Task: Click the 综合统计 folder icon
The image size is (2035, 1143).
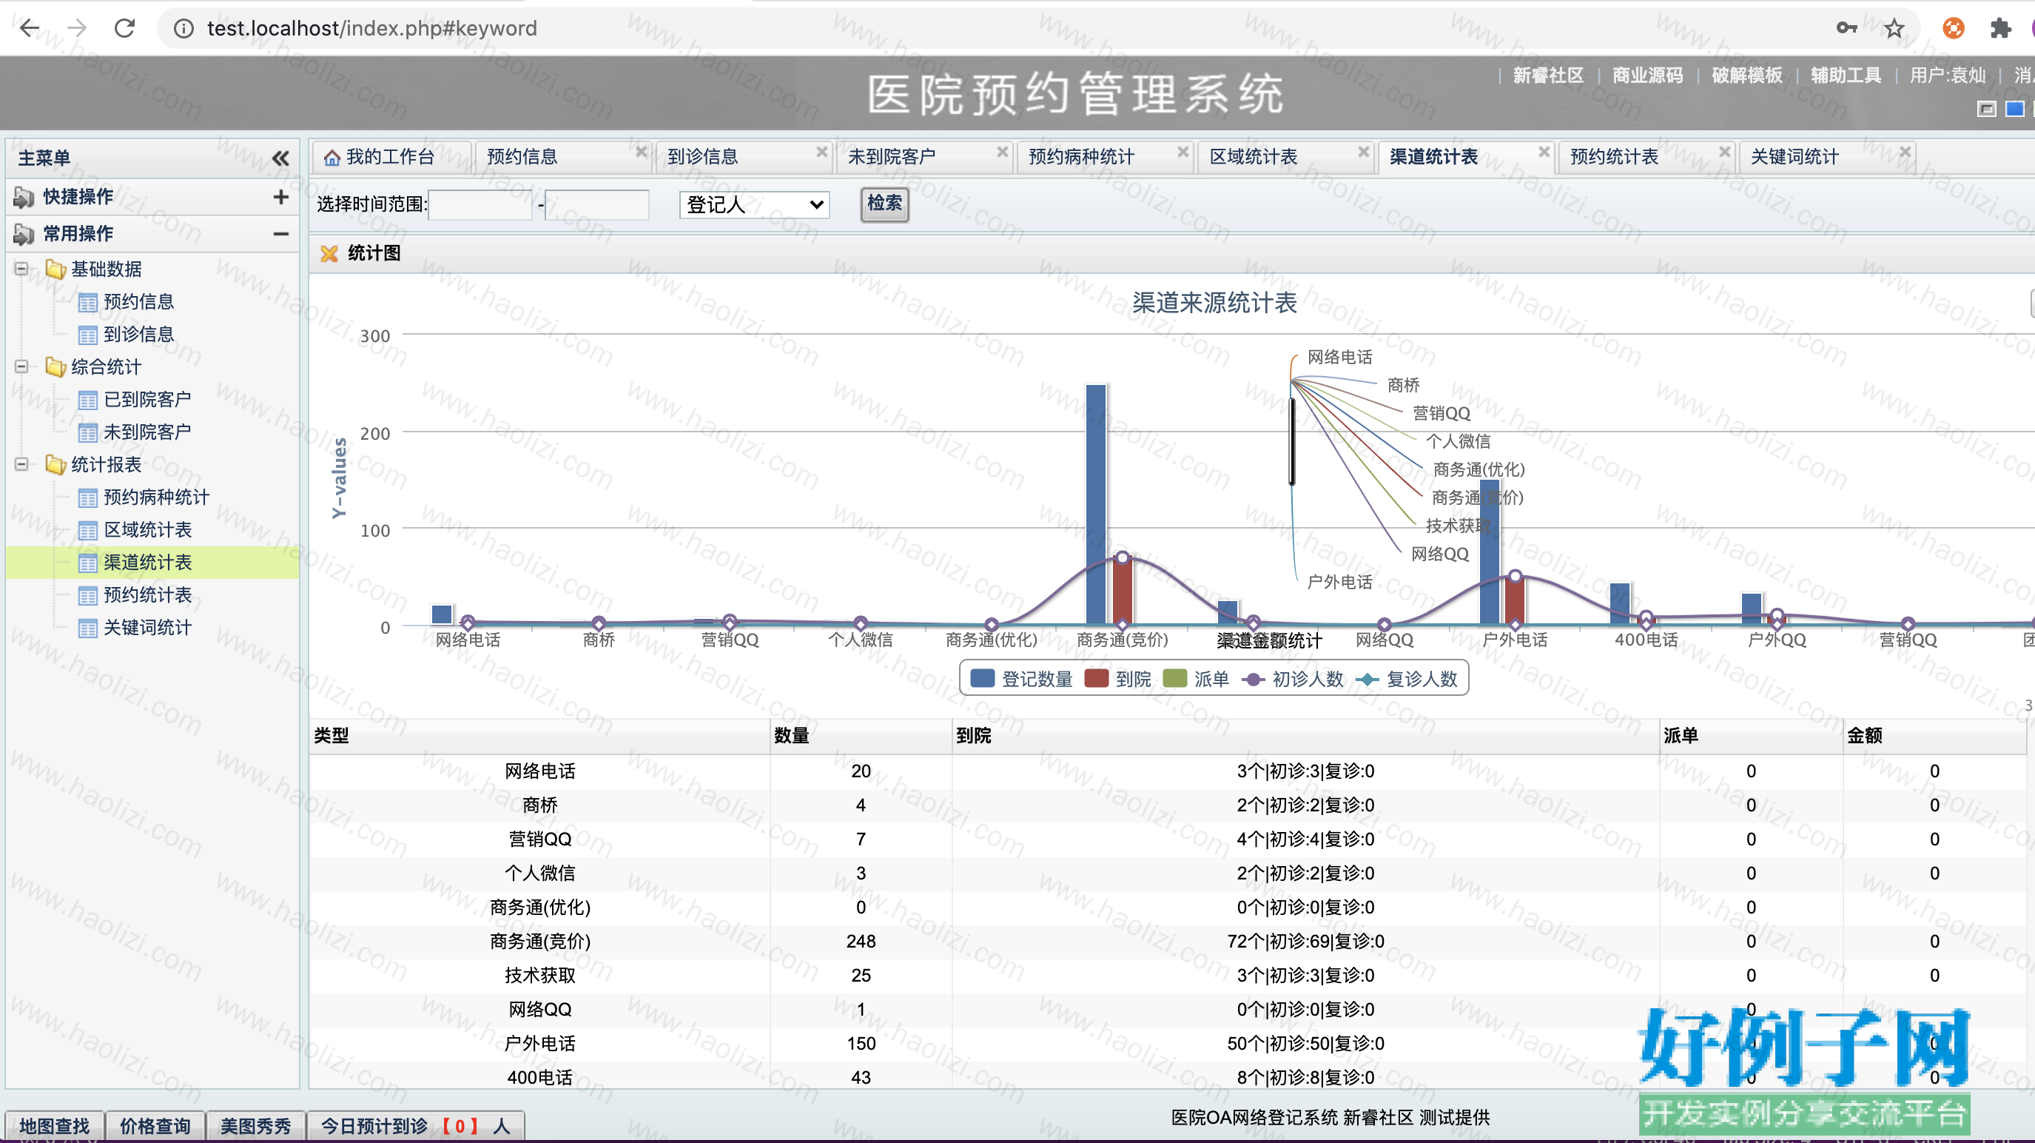Action: [x=55, y=366]
